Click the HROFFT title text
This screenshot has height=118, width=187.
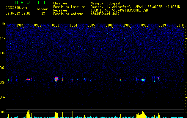coord(30,2)
